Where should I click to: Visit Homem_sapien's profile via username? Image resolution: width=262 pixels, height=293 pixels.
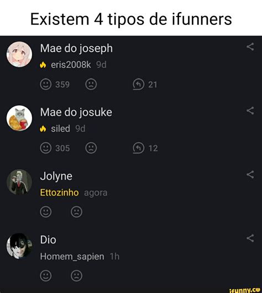[x=72, y=256]
